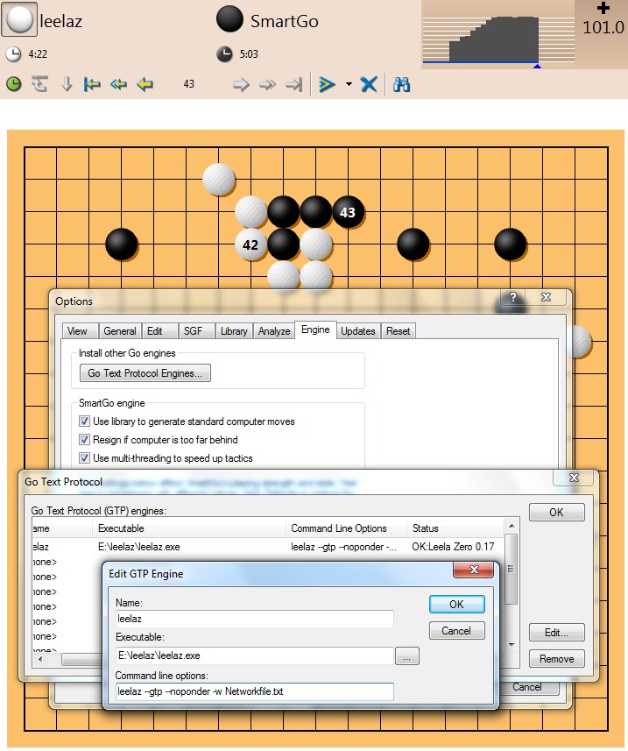This screenshot has height=751, width=628.
Task: Open the Reset tab
Action: click(x=399, y=331)
